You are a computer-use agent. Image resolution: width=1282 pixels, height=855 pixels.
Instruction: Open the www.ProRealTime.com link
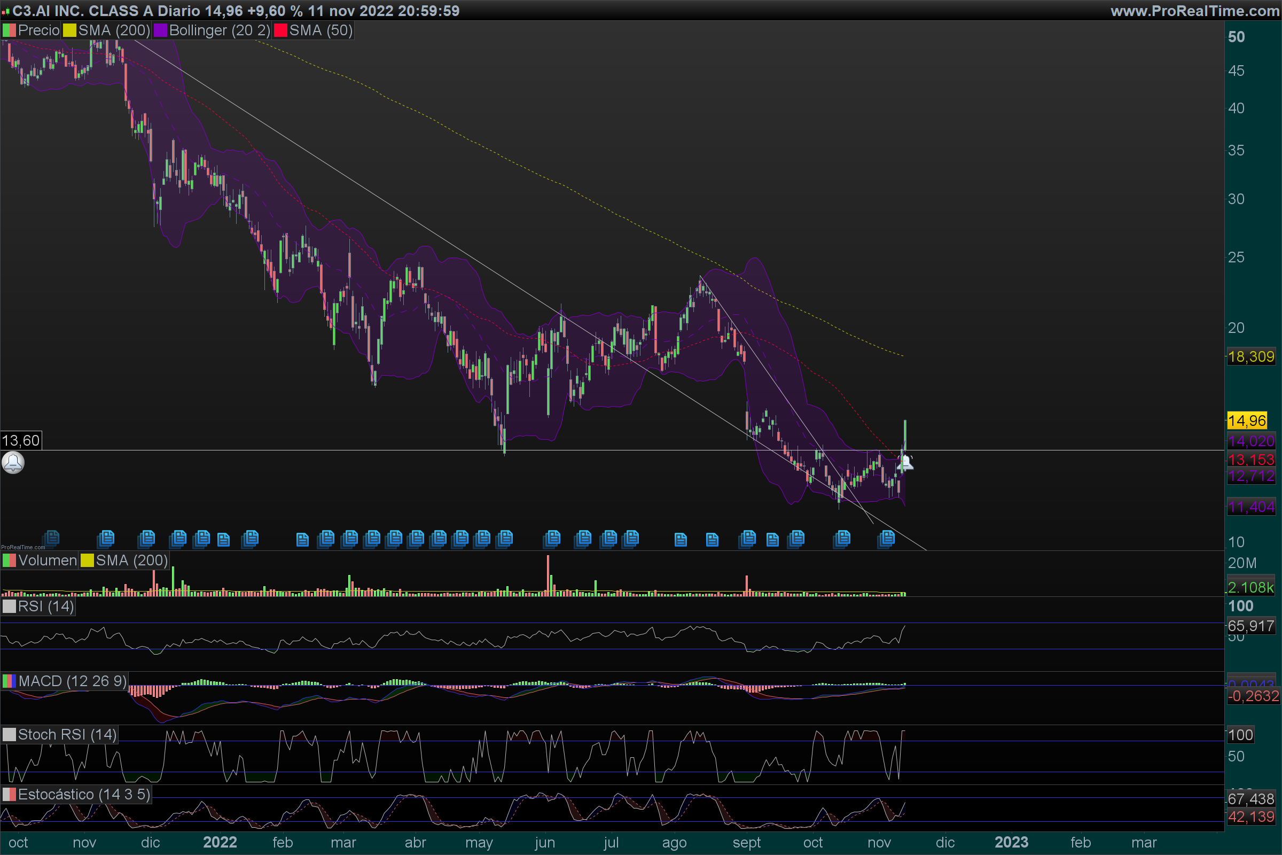pyautogui.click(x=1194, y=11)
